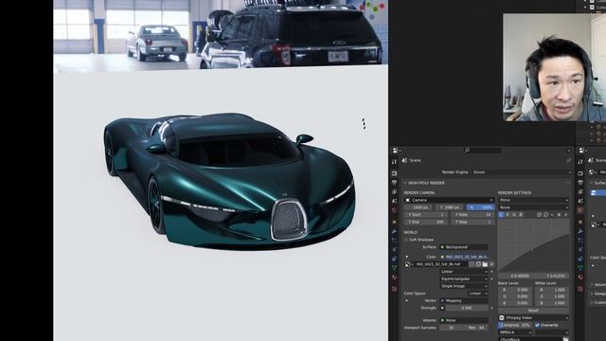The image size is (606, 341).
Task: Open the Scene properties tab in left sidebar
Action: [395, 201]
